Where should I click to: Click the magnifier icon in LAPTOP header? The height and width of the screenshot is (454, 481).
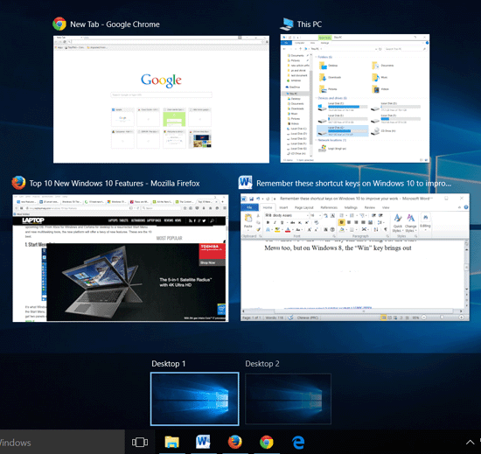click(212, 220)
